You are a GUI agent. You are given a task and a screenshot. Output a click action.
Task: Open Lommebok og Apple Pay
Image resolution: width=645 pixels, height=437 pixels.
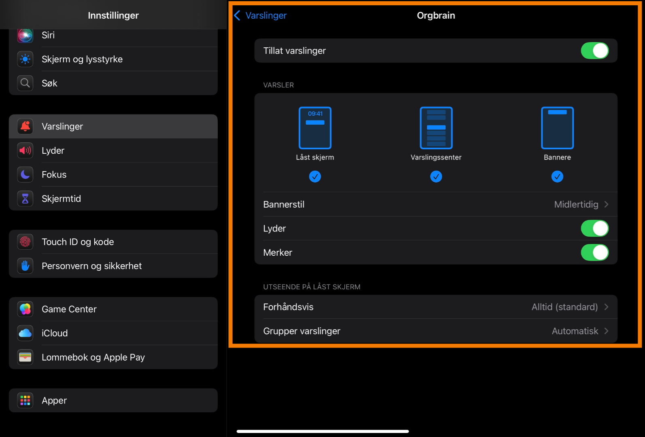click(x=93, y=357)
